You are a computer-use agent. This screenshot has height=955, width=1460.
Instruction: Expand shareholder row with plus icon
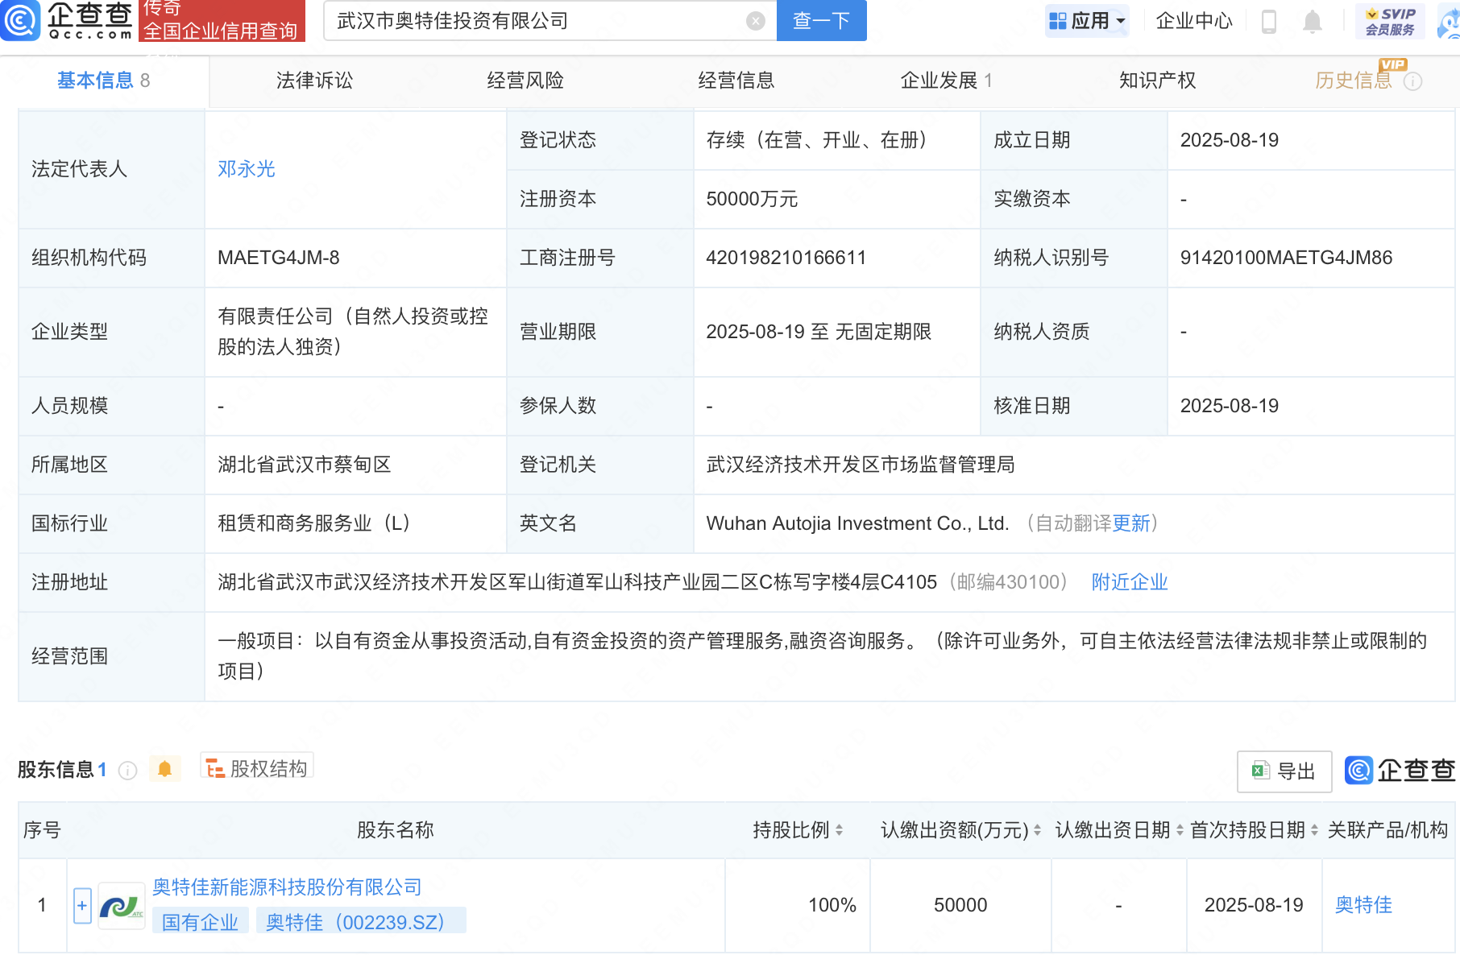[82, 906]
